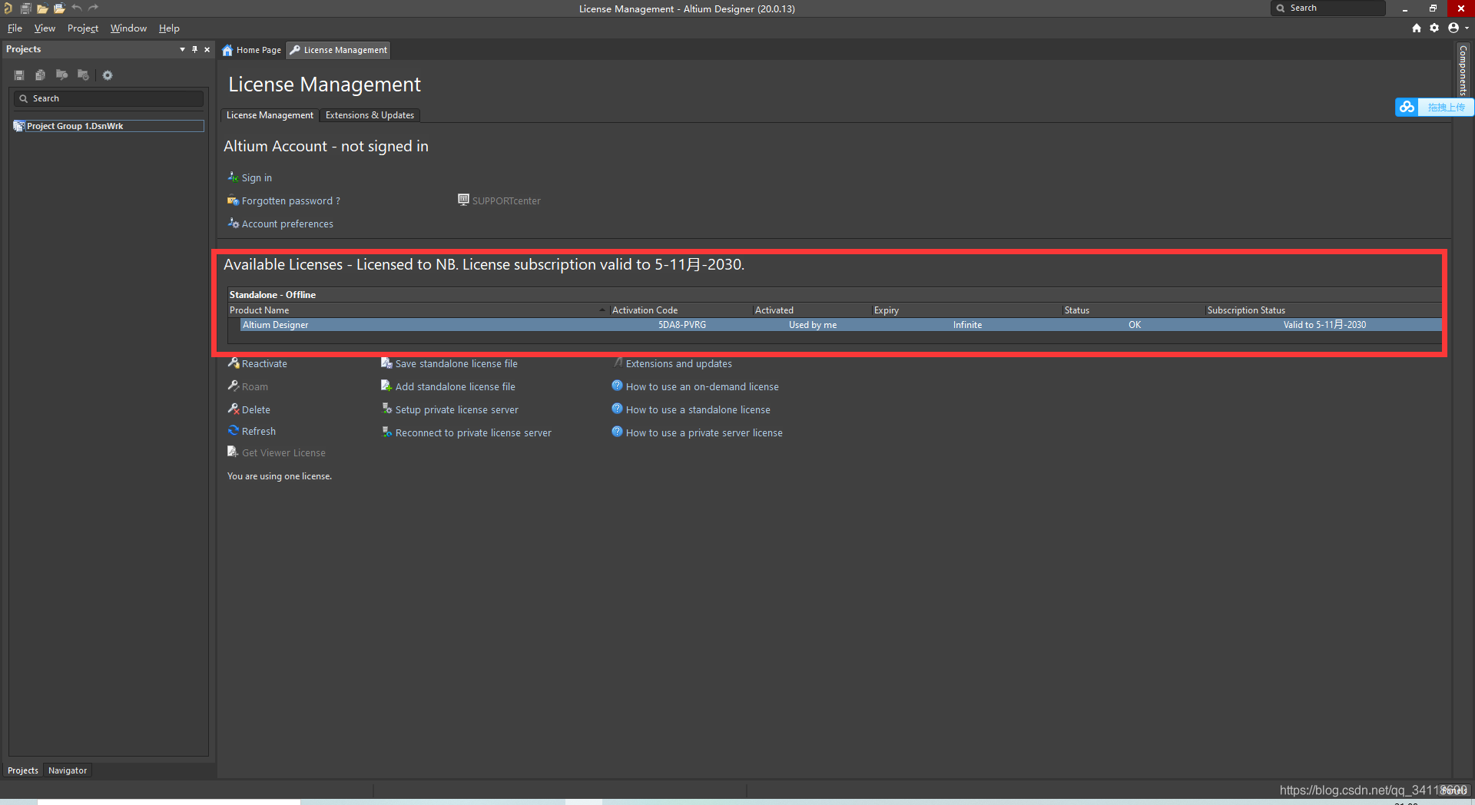Switch to Projects panel tab at bottom

click(x=23, y=770)
